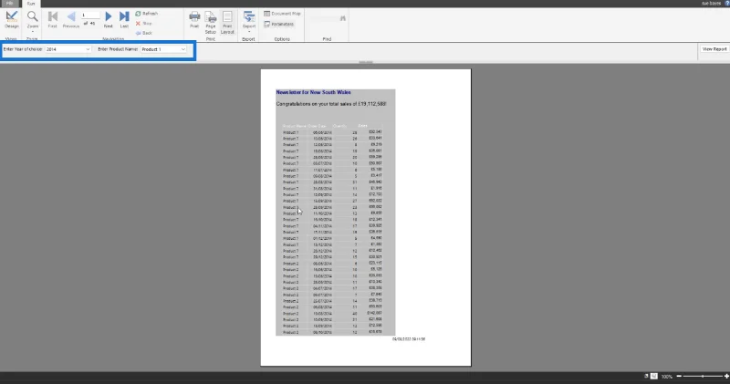Toggle the Parameters pane option
Screen dimensions: 730x384
(x=279, y=24)
